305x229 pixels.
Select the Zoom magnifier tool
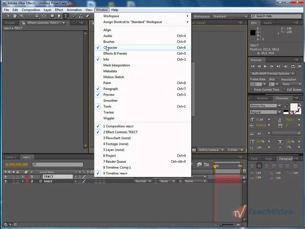tap(22, 16)
